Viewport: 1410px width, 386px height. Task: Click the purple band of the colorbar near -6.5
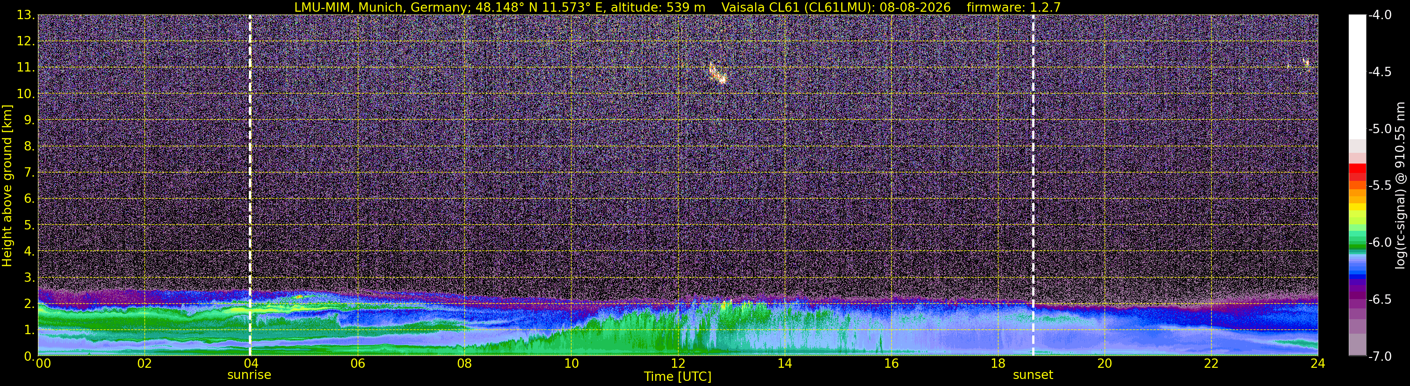tap(1358, 295)
